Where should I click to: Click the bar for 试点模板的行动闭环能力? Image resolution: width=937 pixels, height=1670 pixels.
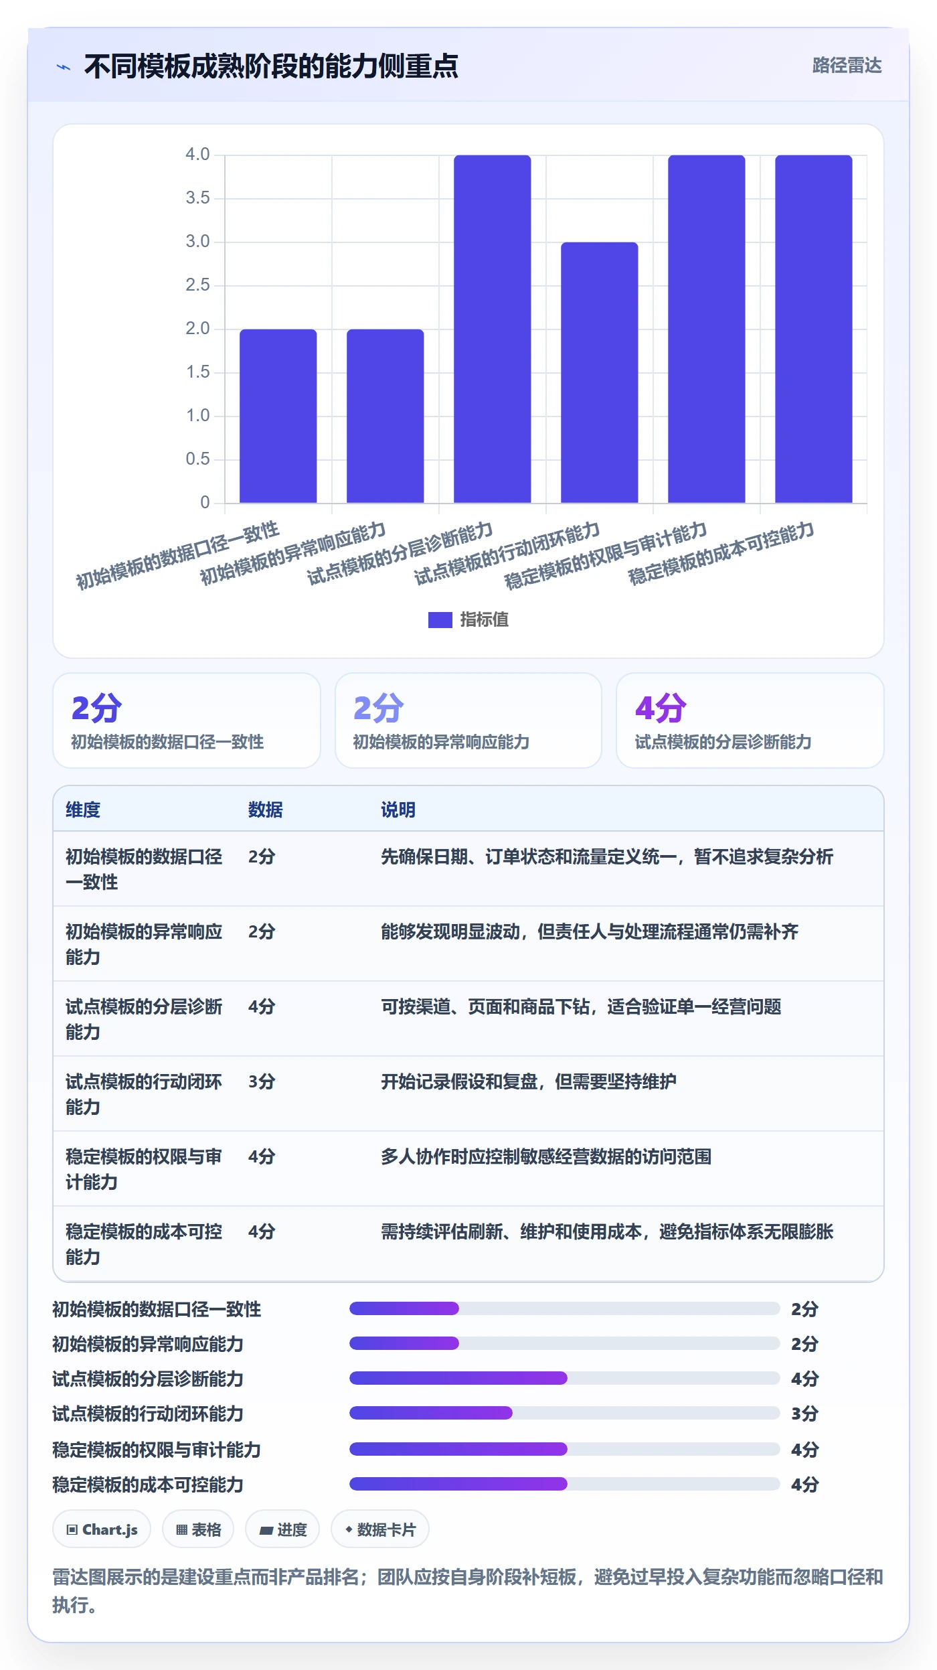tap(599, 372)
